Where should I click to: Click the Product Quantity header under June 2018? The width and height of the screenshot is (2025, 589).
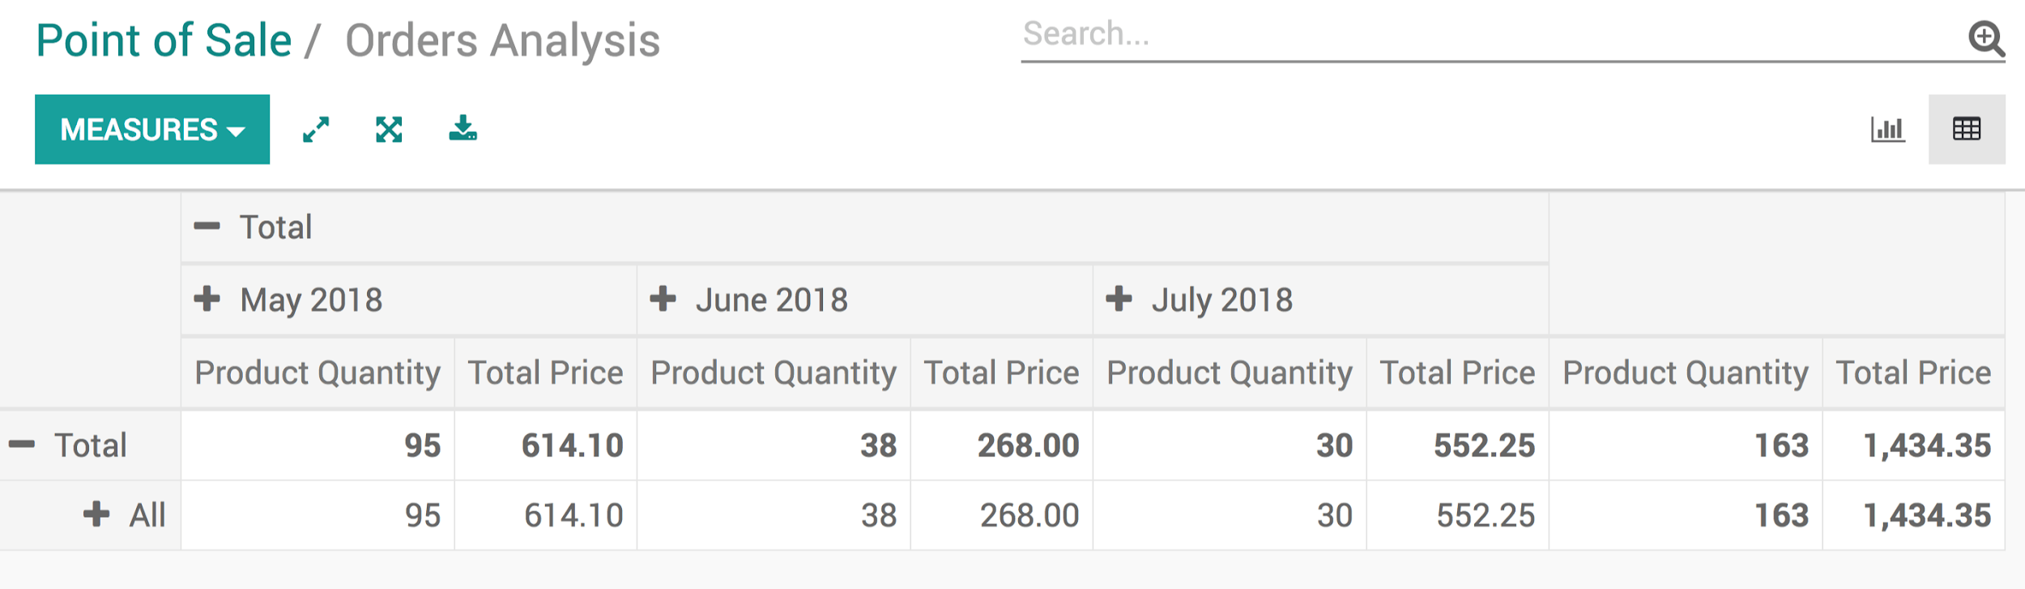(773, 372)
